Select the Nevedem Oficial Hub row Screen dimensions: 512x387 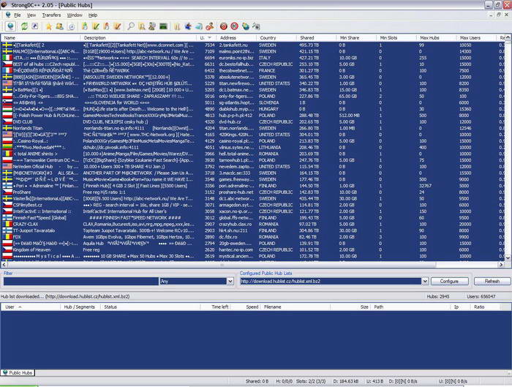click(x=253, y=167)
